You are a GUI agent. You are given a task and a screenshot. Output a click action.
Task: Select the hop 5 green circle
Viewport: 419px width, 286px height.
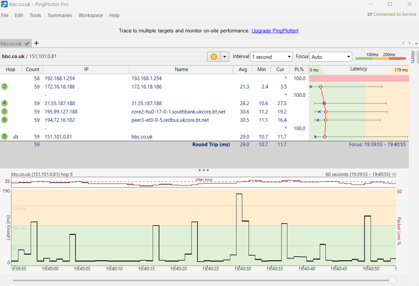5,111
